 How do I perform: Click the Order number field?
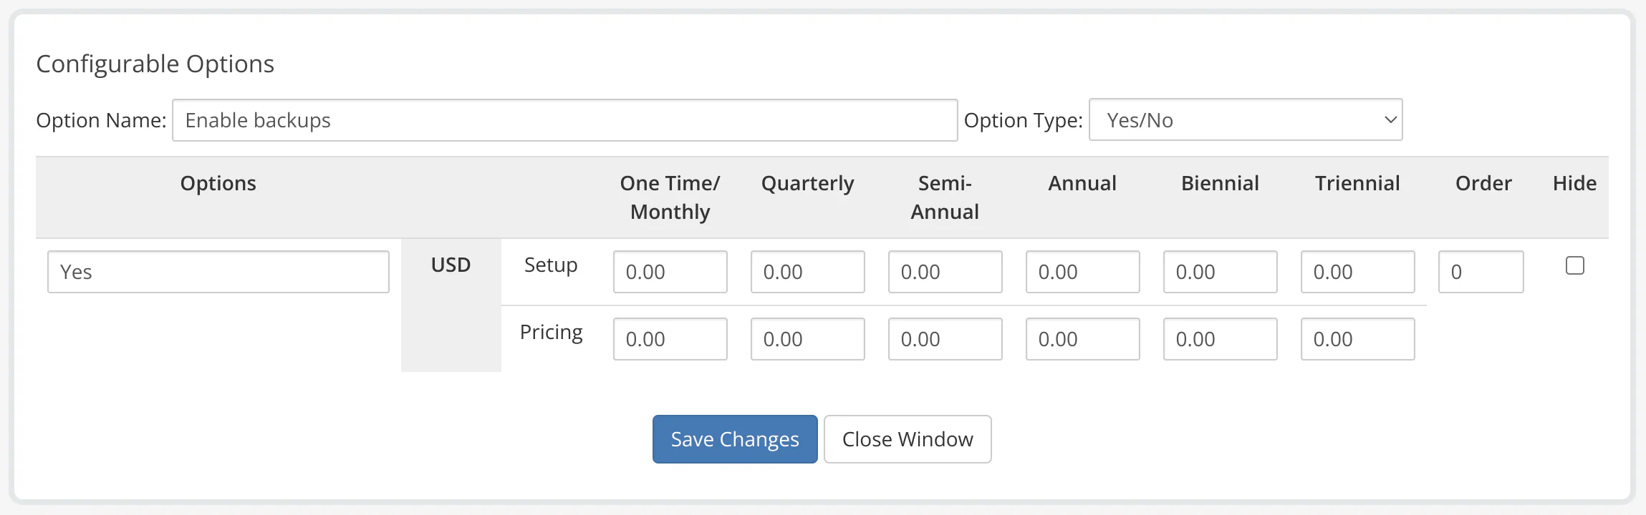point(1481,272)
